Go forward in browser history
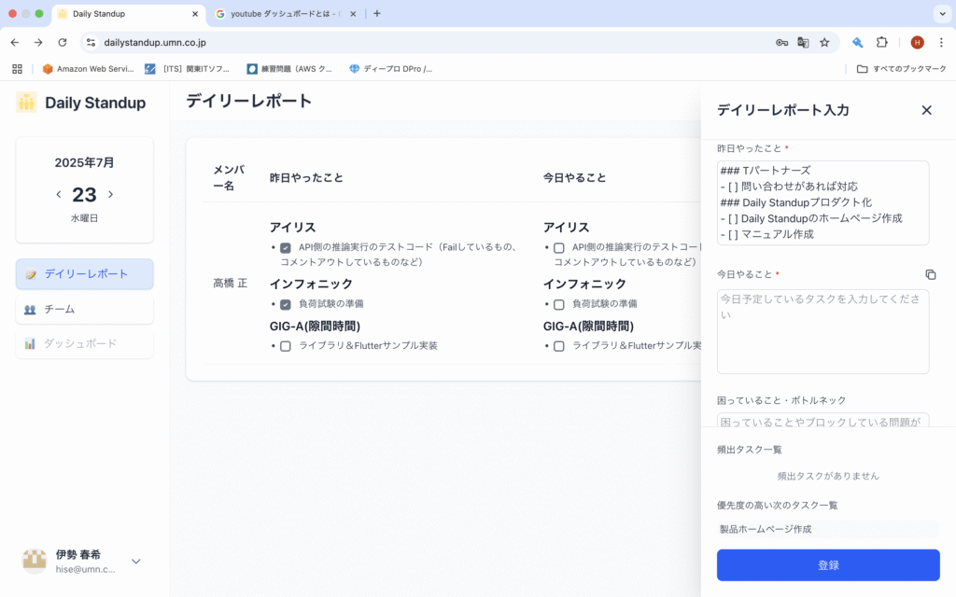The image size is (956, 597). click(x=38, y=42)
